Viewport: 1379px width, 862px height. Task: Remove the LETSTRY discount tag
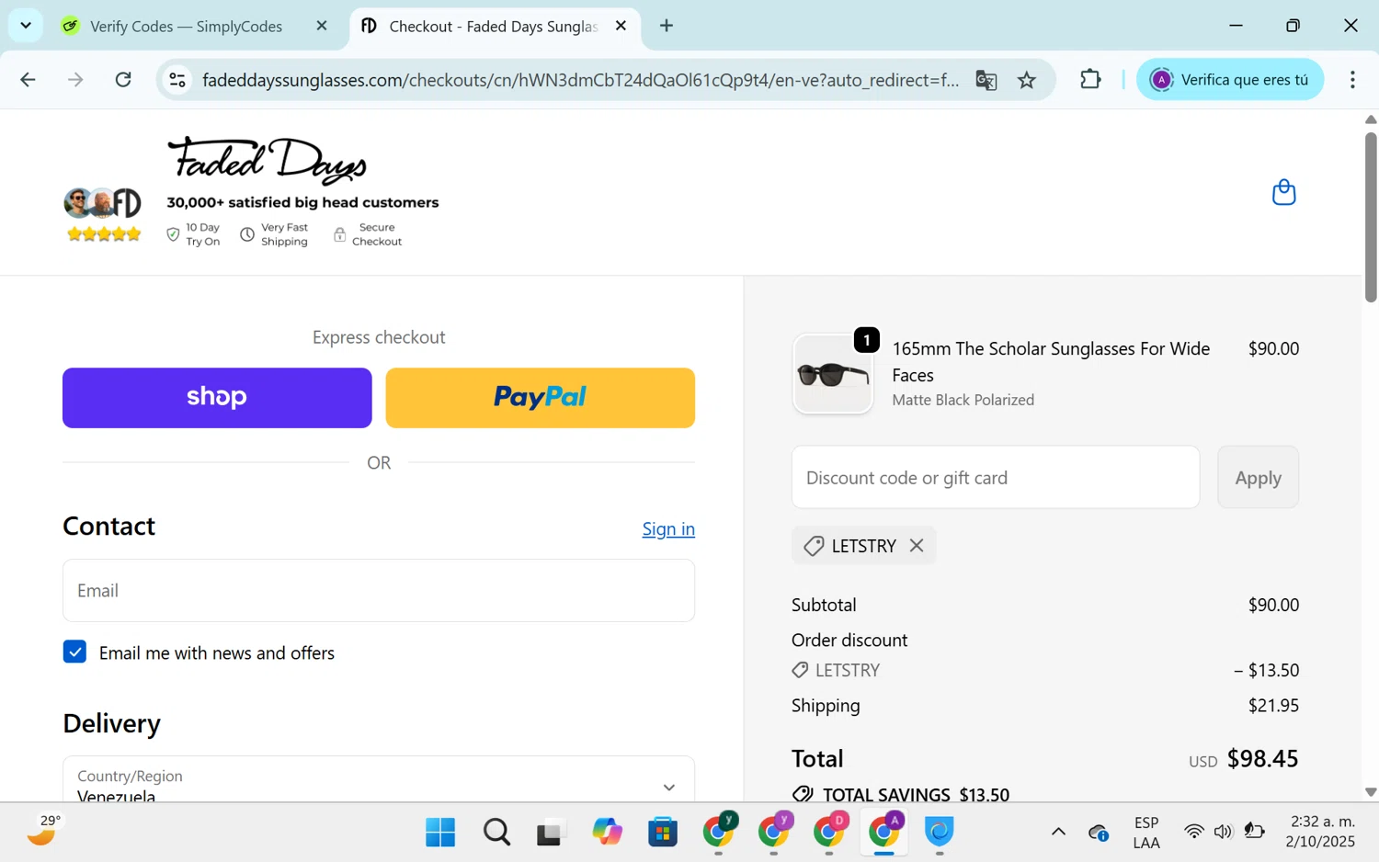click(917, 545)
